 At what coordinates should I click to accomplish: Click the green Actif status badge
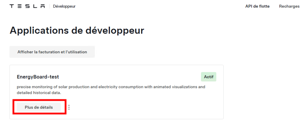[208, 77]
